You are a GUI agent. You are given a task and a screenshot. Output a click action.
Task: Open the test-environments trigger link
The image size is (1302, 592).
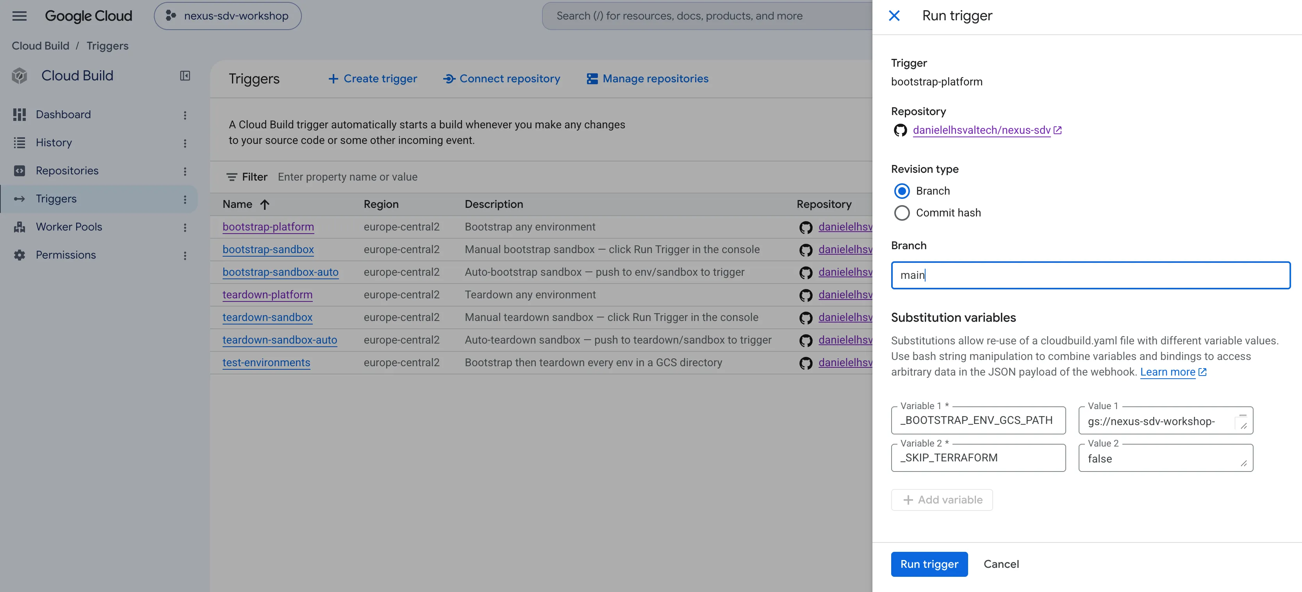266,363
